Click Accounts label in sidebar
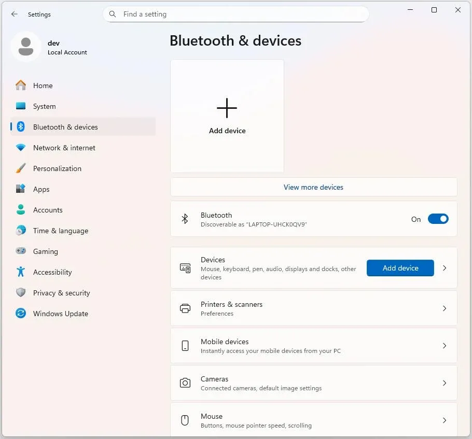This screenshot has height=439, width=472. (x=48, y=210)
